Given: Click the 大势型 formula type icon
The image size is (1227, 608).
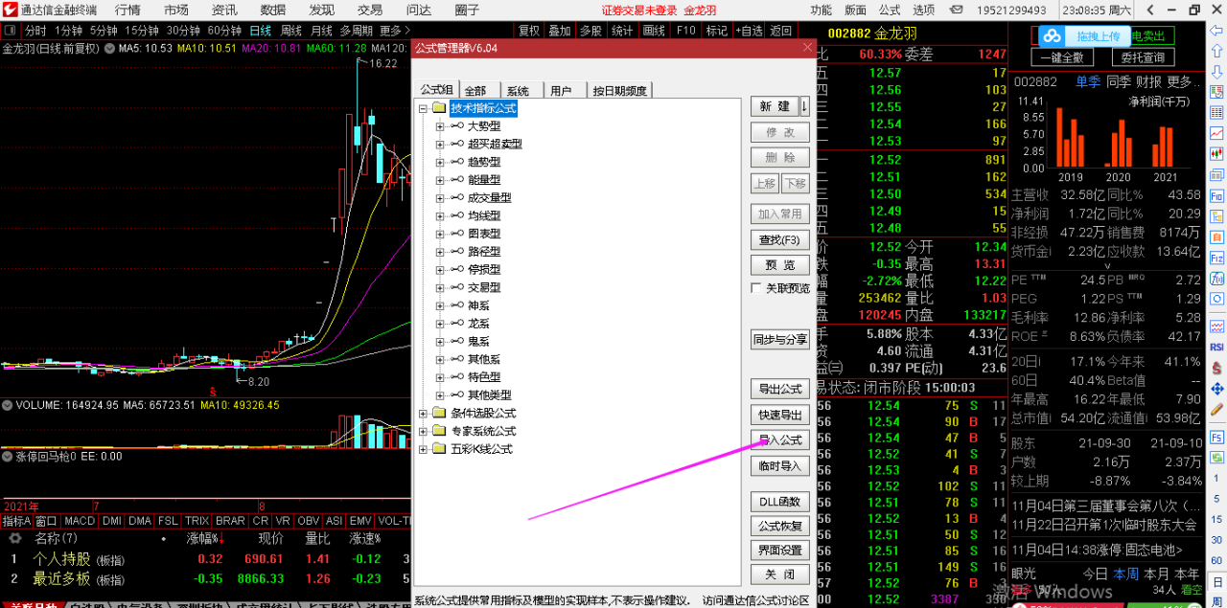Looking at the screenshot, I should 457,125.
